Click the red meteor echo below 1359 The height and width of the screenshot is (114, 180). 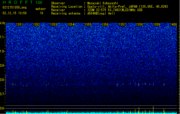click(153, 84)
